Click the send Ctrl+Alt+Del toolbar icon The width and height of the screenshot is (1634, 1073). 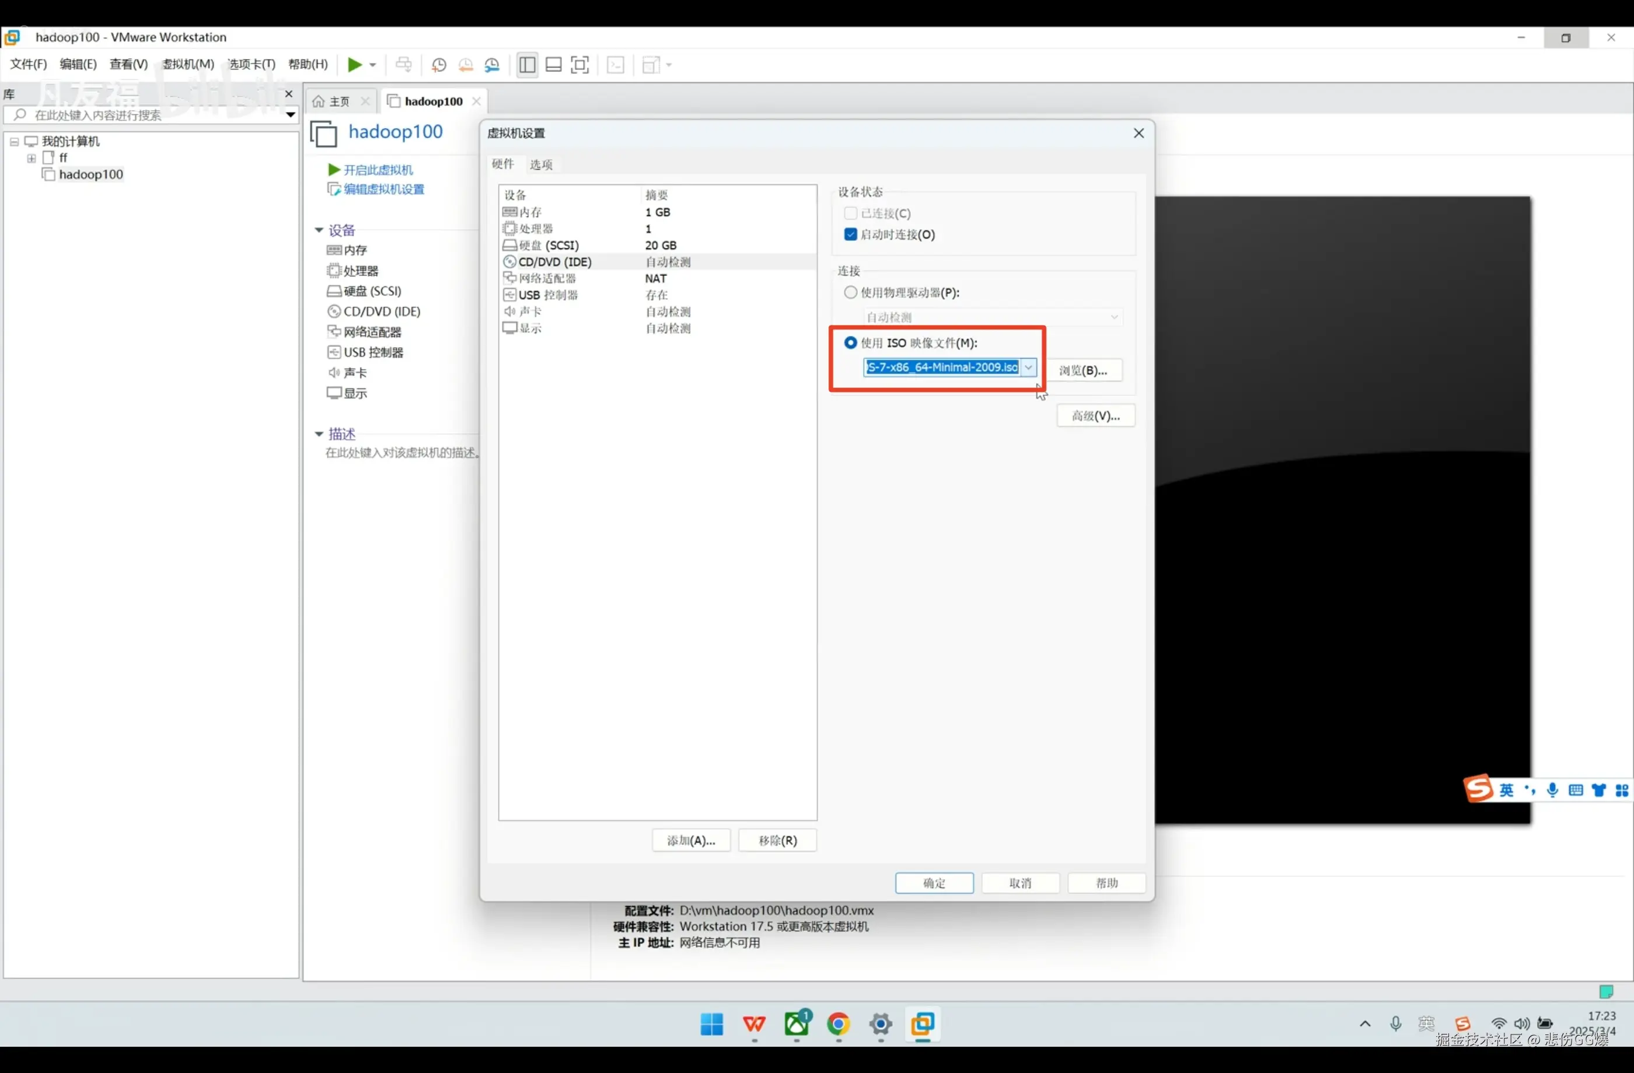click(x=404, y=65)
